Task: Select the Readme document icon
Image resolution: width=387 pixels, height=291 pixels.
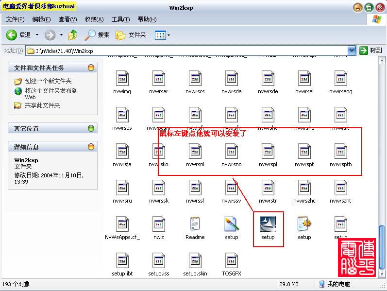Action: point(195,223)
